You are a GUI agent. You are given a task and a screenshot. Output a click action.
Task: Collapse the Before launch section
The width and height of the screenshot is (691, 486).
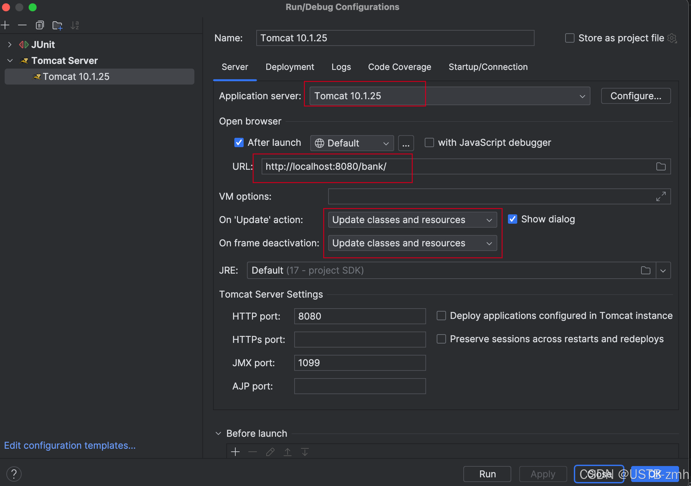218,433
